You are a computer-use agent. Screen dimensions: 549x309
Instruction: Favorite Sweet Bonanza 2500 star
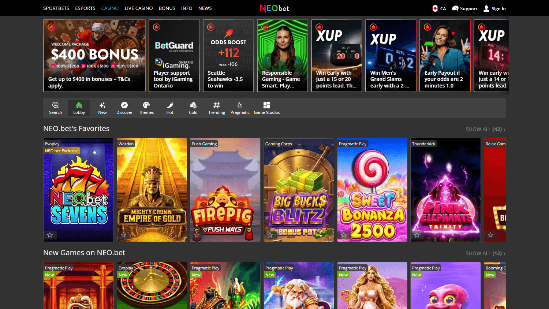click(344, 235)
